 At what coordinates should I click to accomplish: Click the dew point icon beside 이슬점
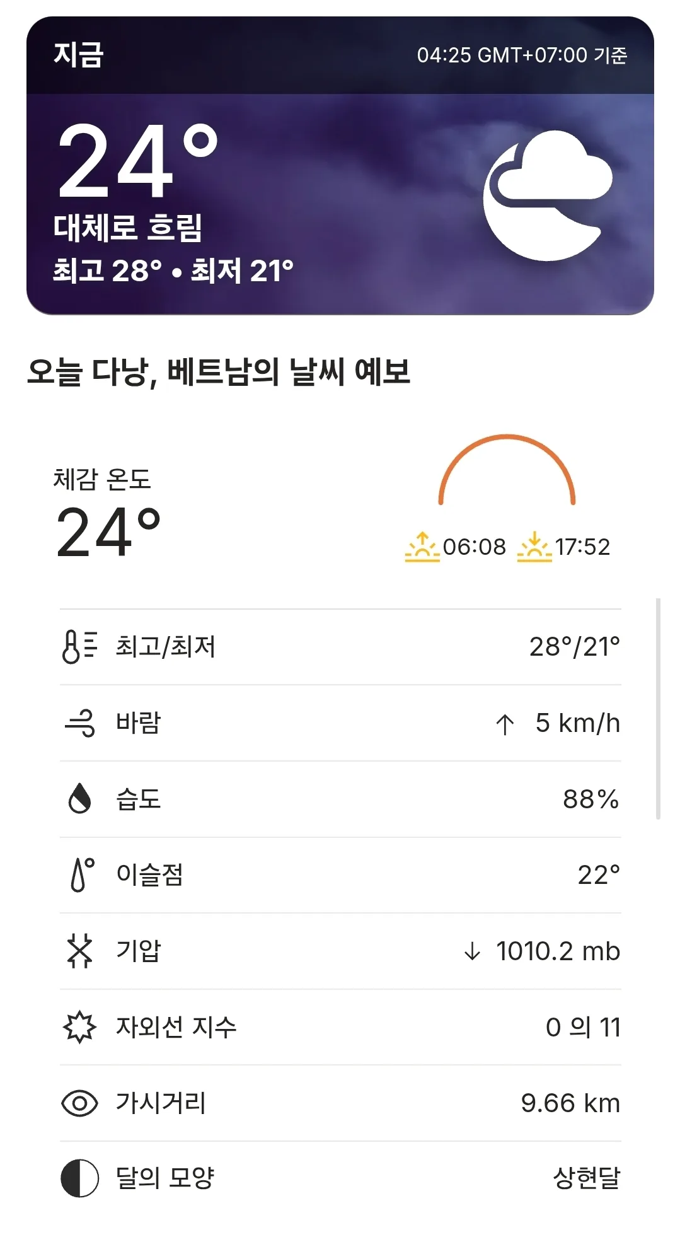pyautogui.click(x=82, y=875)
